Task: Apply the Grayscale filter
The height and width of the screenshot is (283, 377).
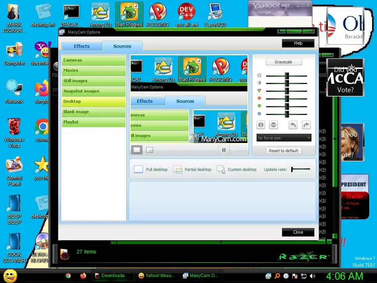Action: pyautogui.click(x=283, y=62)
